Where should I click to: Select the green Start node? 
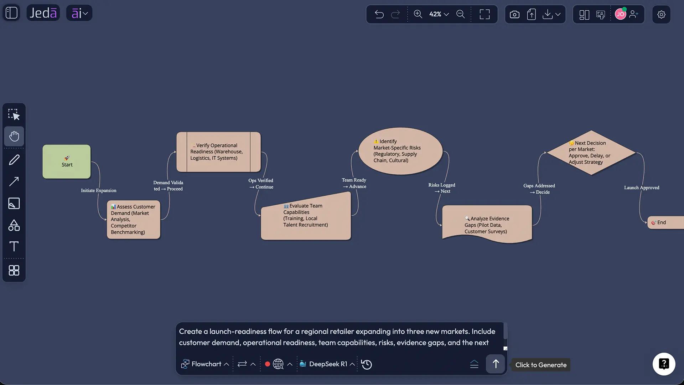tap(67, 161)
